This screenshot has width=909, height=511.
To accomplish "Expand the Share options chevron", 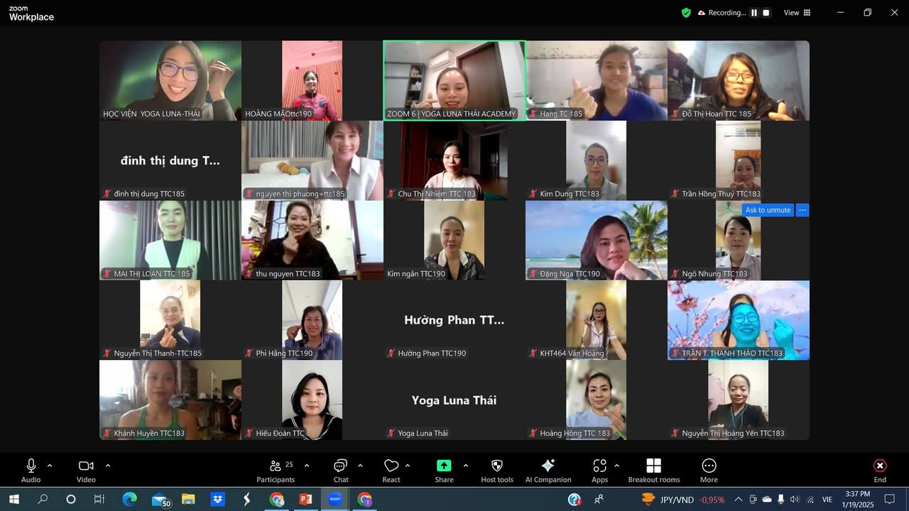I will (466, 466).
